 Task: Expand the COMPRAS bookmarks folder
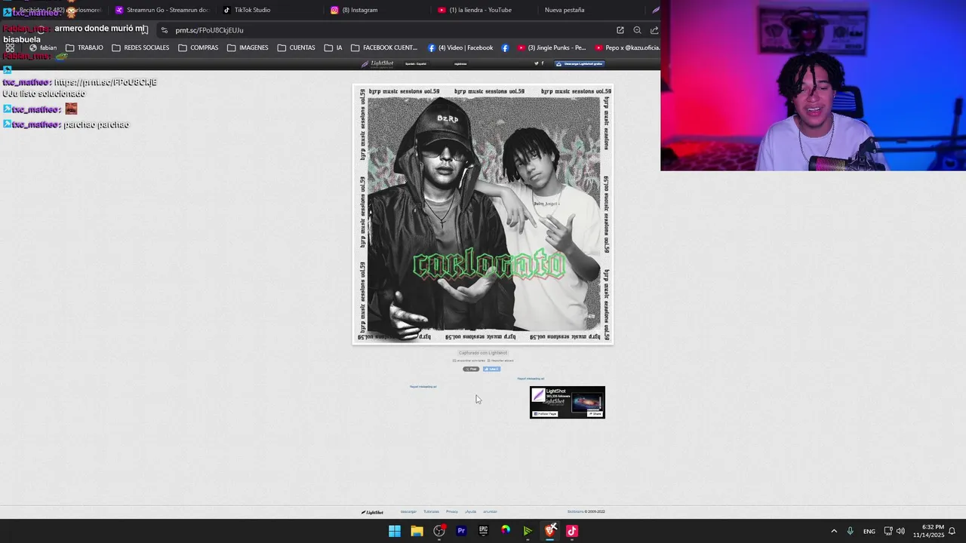pos(198,48)
